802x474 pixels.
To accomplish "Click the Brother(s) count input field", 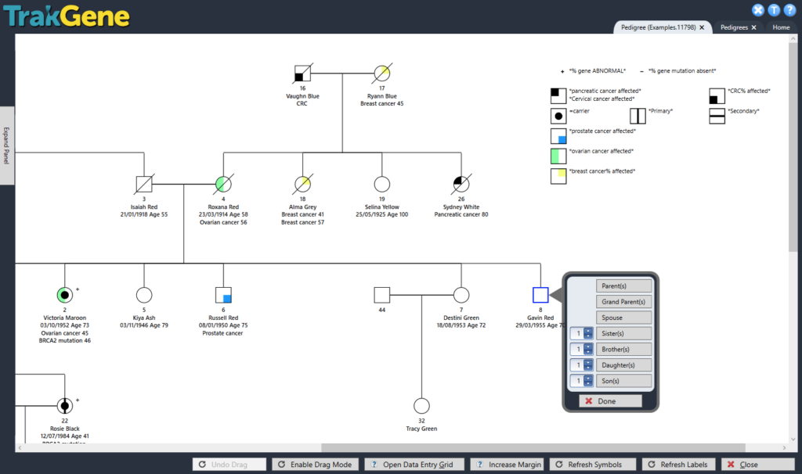I will pyautogui.click(x=577, y=349).
